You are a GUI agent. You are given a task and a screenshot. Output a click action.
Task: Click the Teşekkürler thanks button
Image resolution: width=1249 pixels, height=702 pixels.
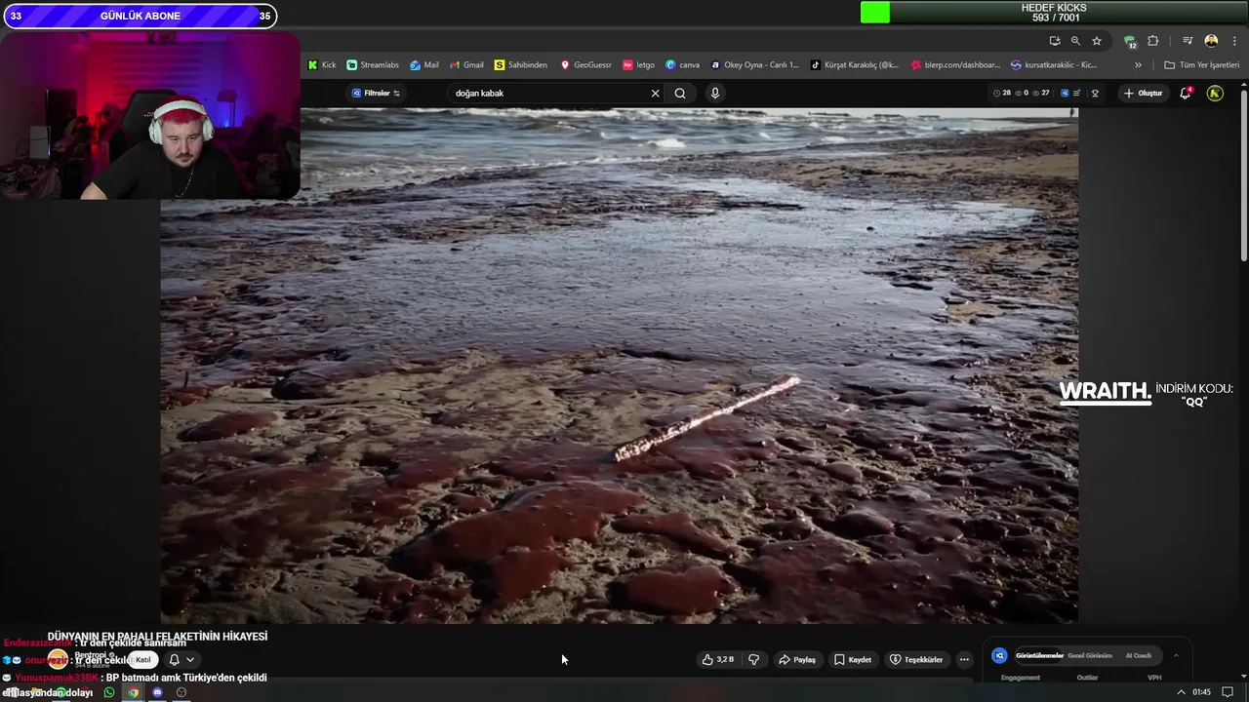coord(915,659)
